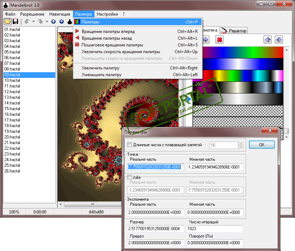Zoom out with the blue minus icon
This screenshot has width=295, height=251.
(62, 22)
